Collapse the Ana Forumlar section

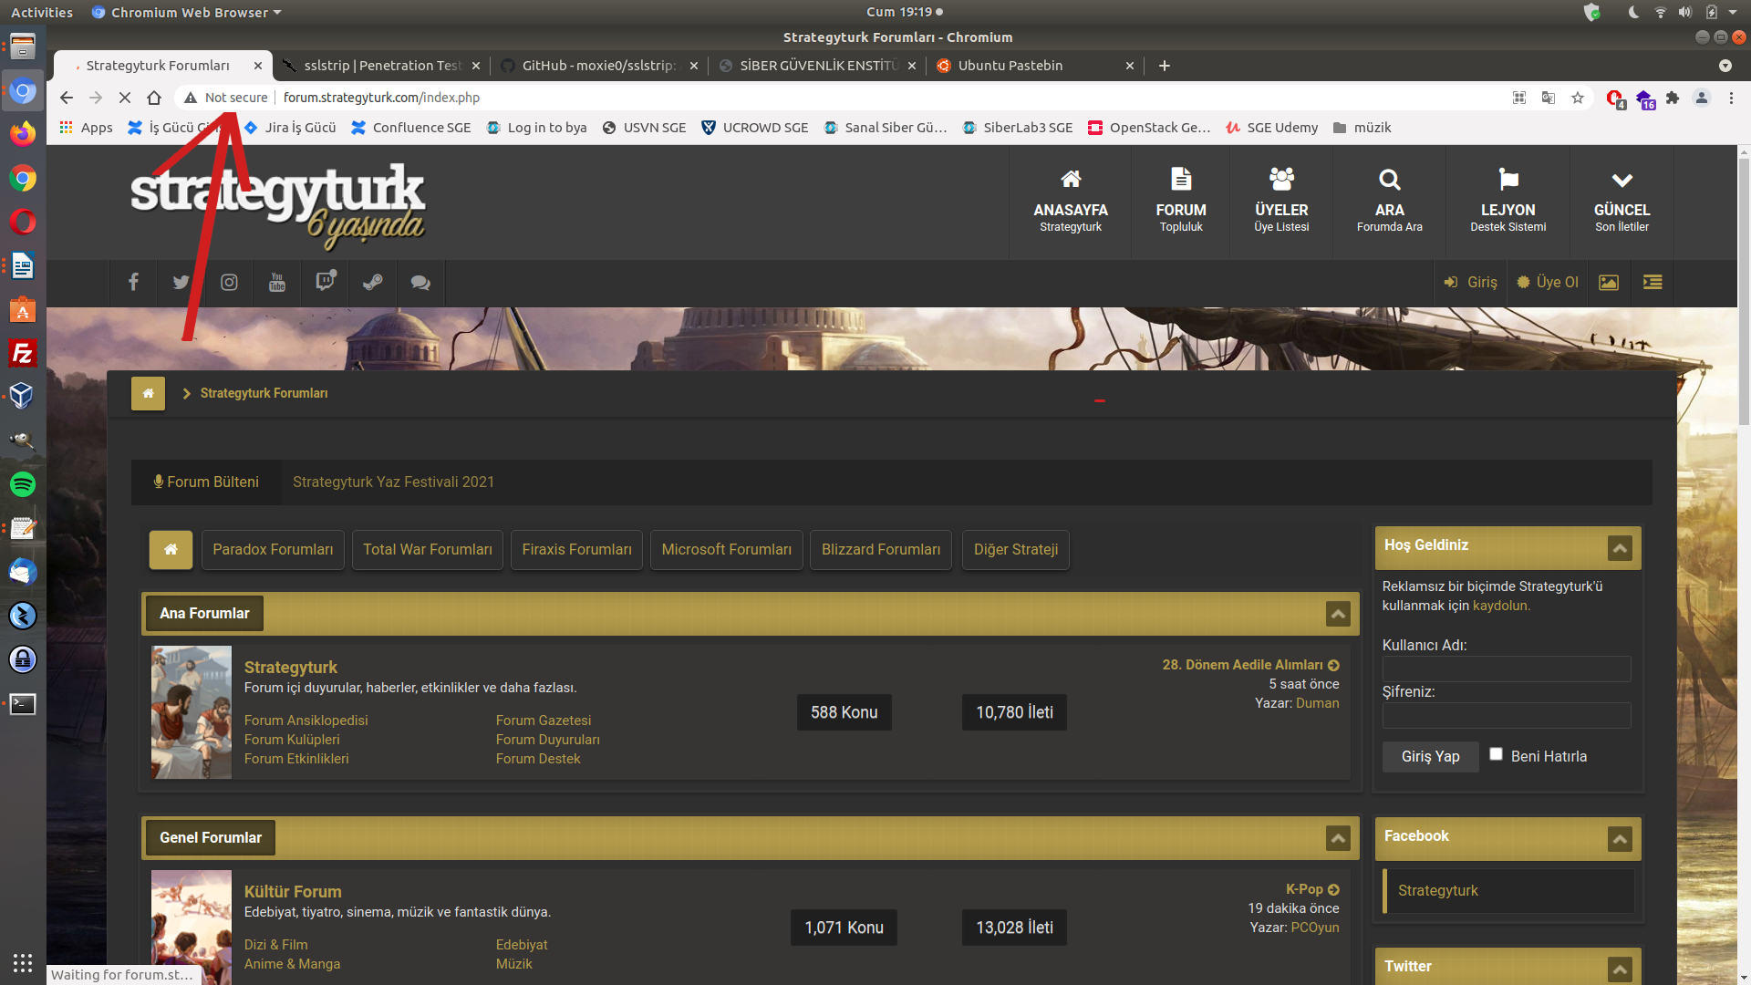1338,614
